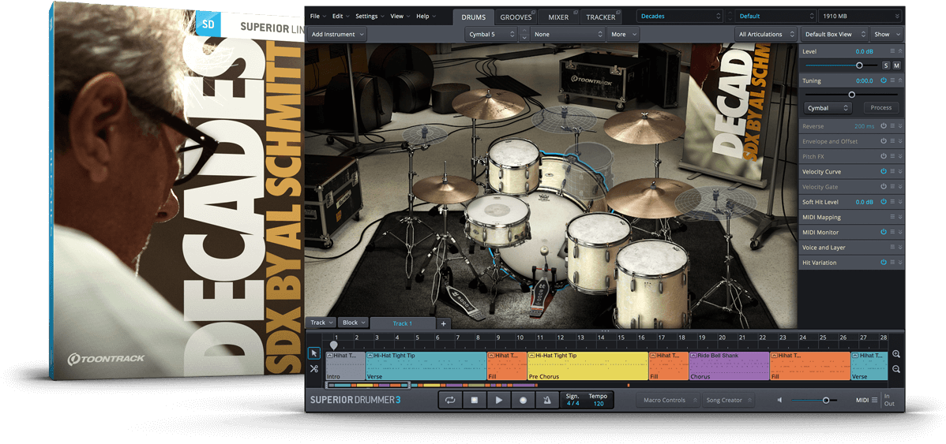Switch to the MIXER tab
The height and width of the screenshot is (444, 946).
pos(558,17)
